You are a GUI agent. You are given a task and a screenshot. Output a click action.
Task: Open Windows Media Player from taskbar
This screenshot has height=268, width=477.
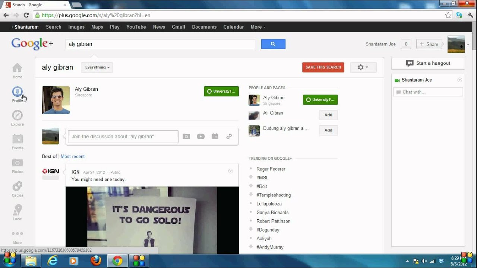74,261
